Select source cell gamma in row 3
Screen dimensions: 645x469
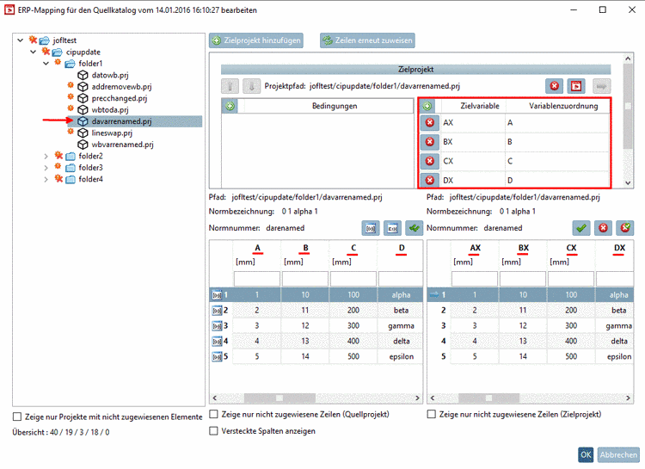coord(401,325)
